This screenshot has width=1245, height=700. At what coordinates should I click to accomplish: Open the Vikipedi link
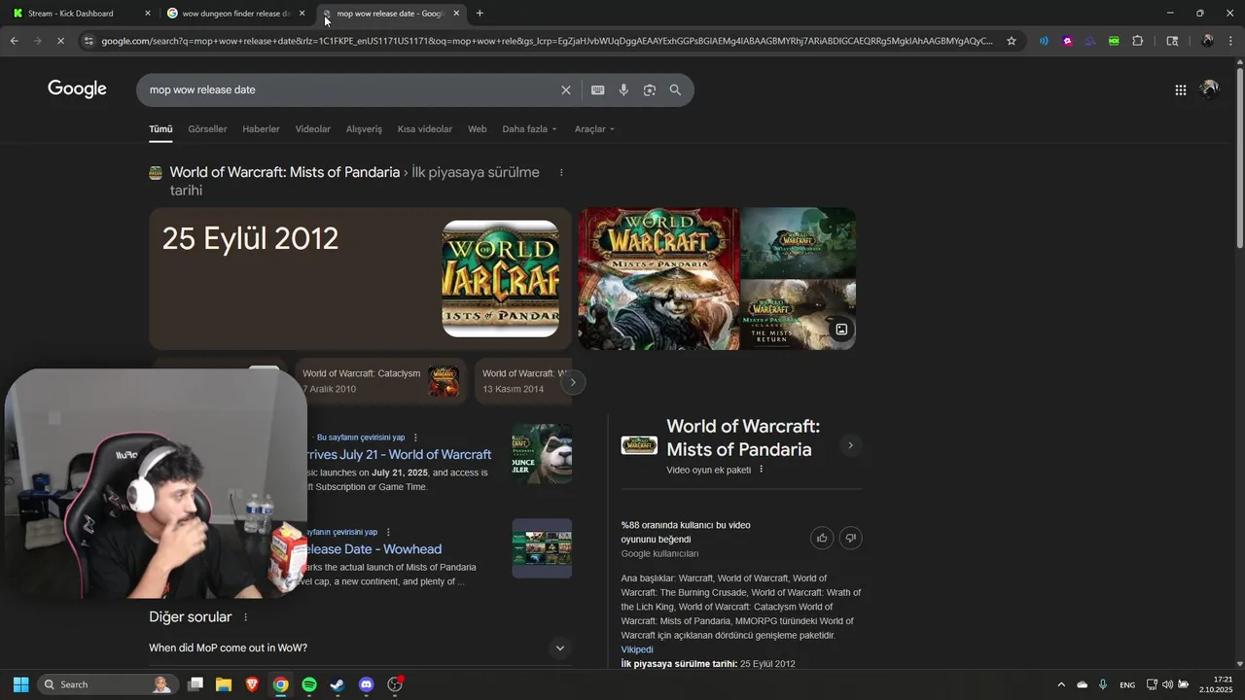(637, 649)
